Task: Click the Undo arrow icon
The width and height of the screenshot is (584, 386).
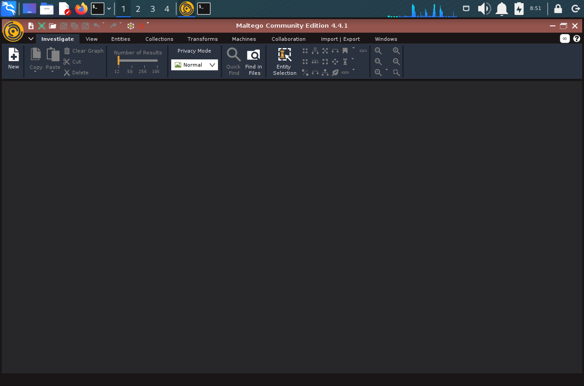Action: 96,26
